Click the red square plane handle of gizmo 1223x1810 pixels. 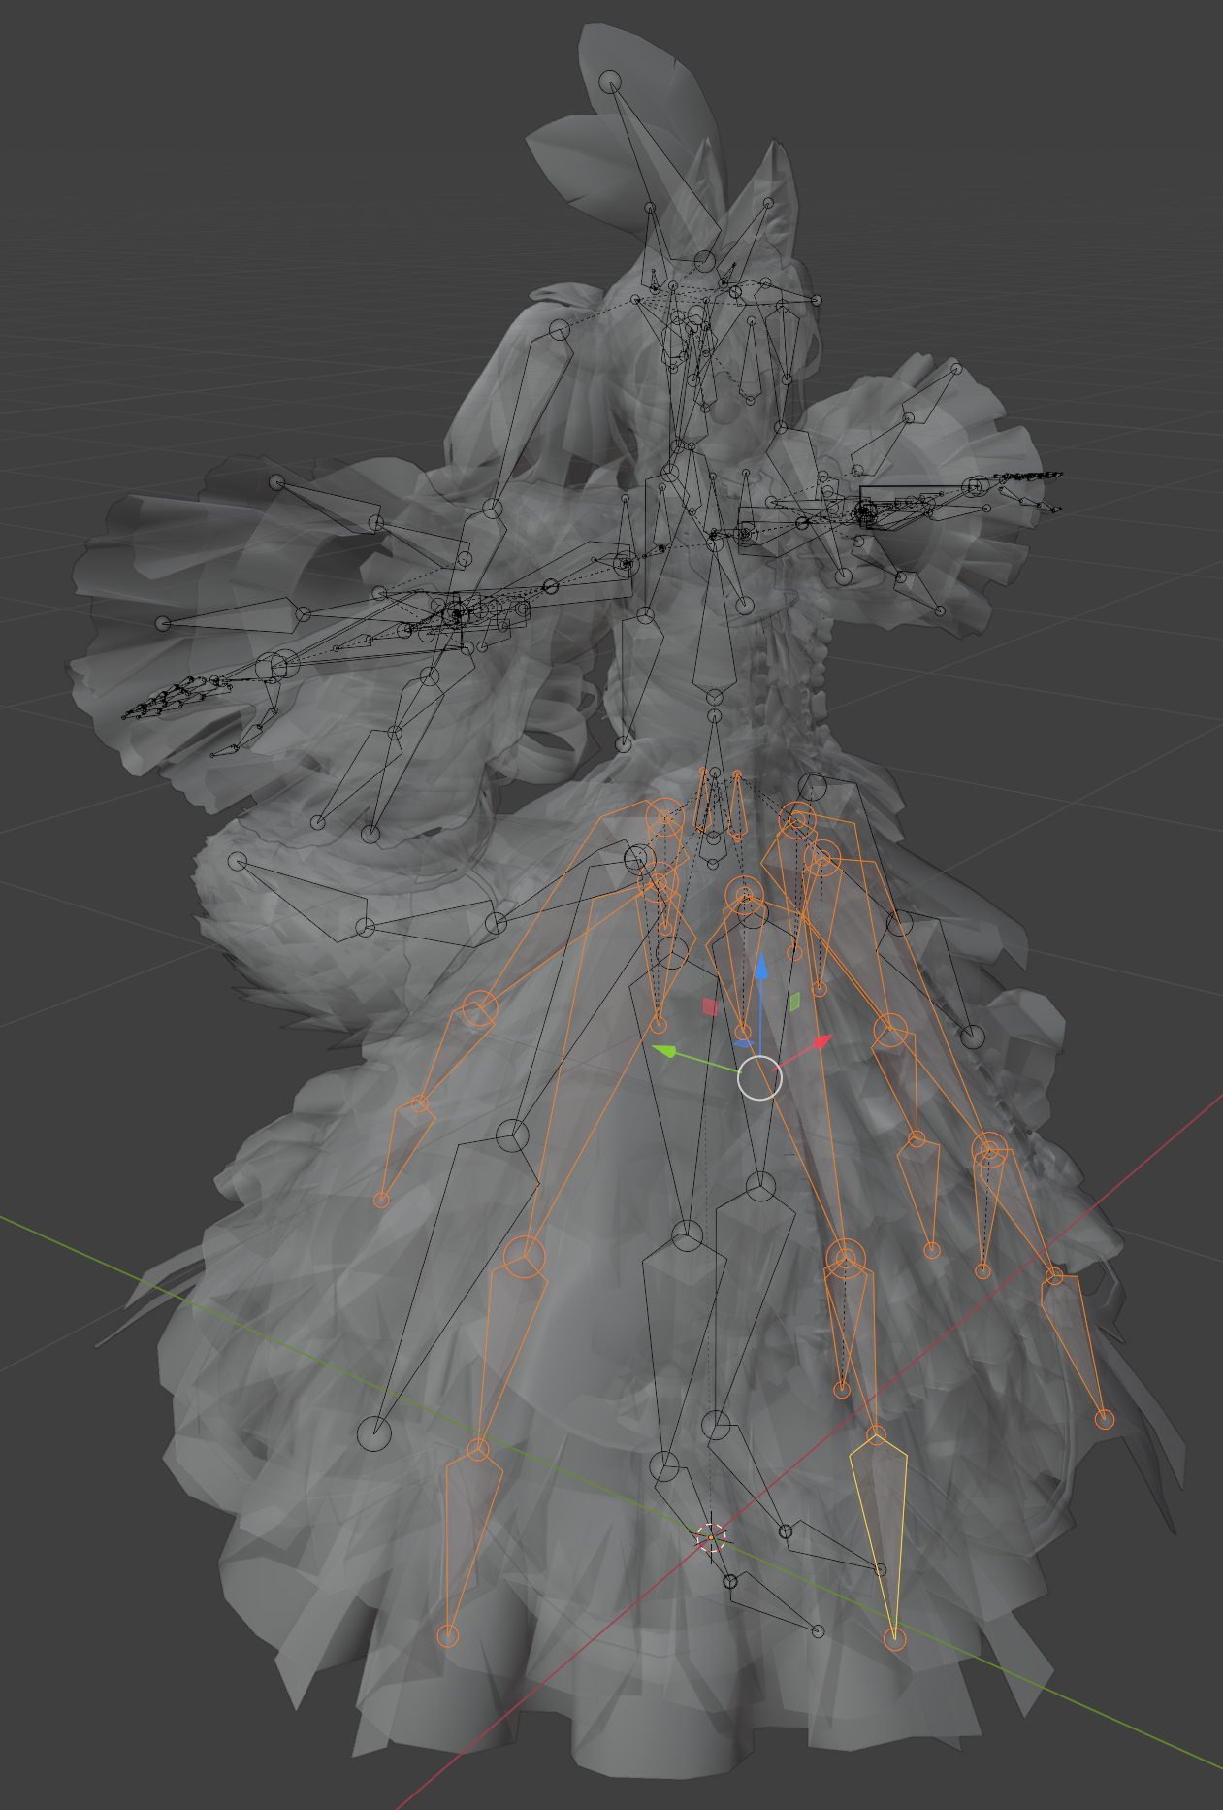tap(710, 1007)
